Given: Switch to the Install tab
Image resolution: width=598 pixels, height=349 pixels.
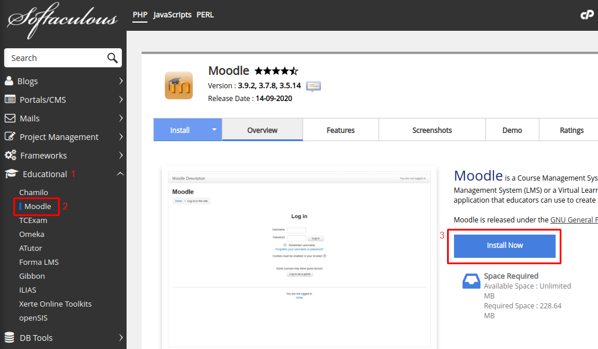Looking at the screenshot, I should [179, 130].
